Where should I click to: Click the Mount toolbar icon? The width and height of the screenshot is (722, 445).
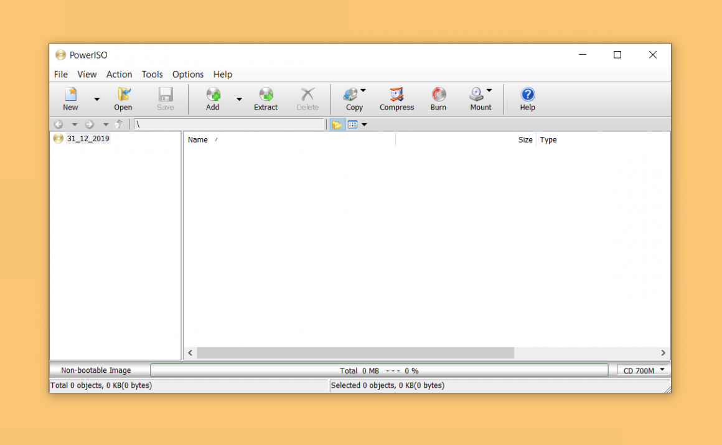pos(477,95)
